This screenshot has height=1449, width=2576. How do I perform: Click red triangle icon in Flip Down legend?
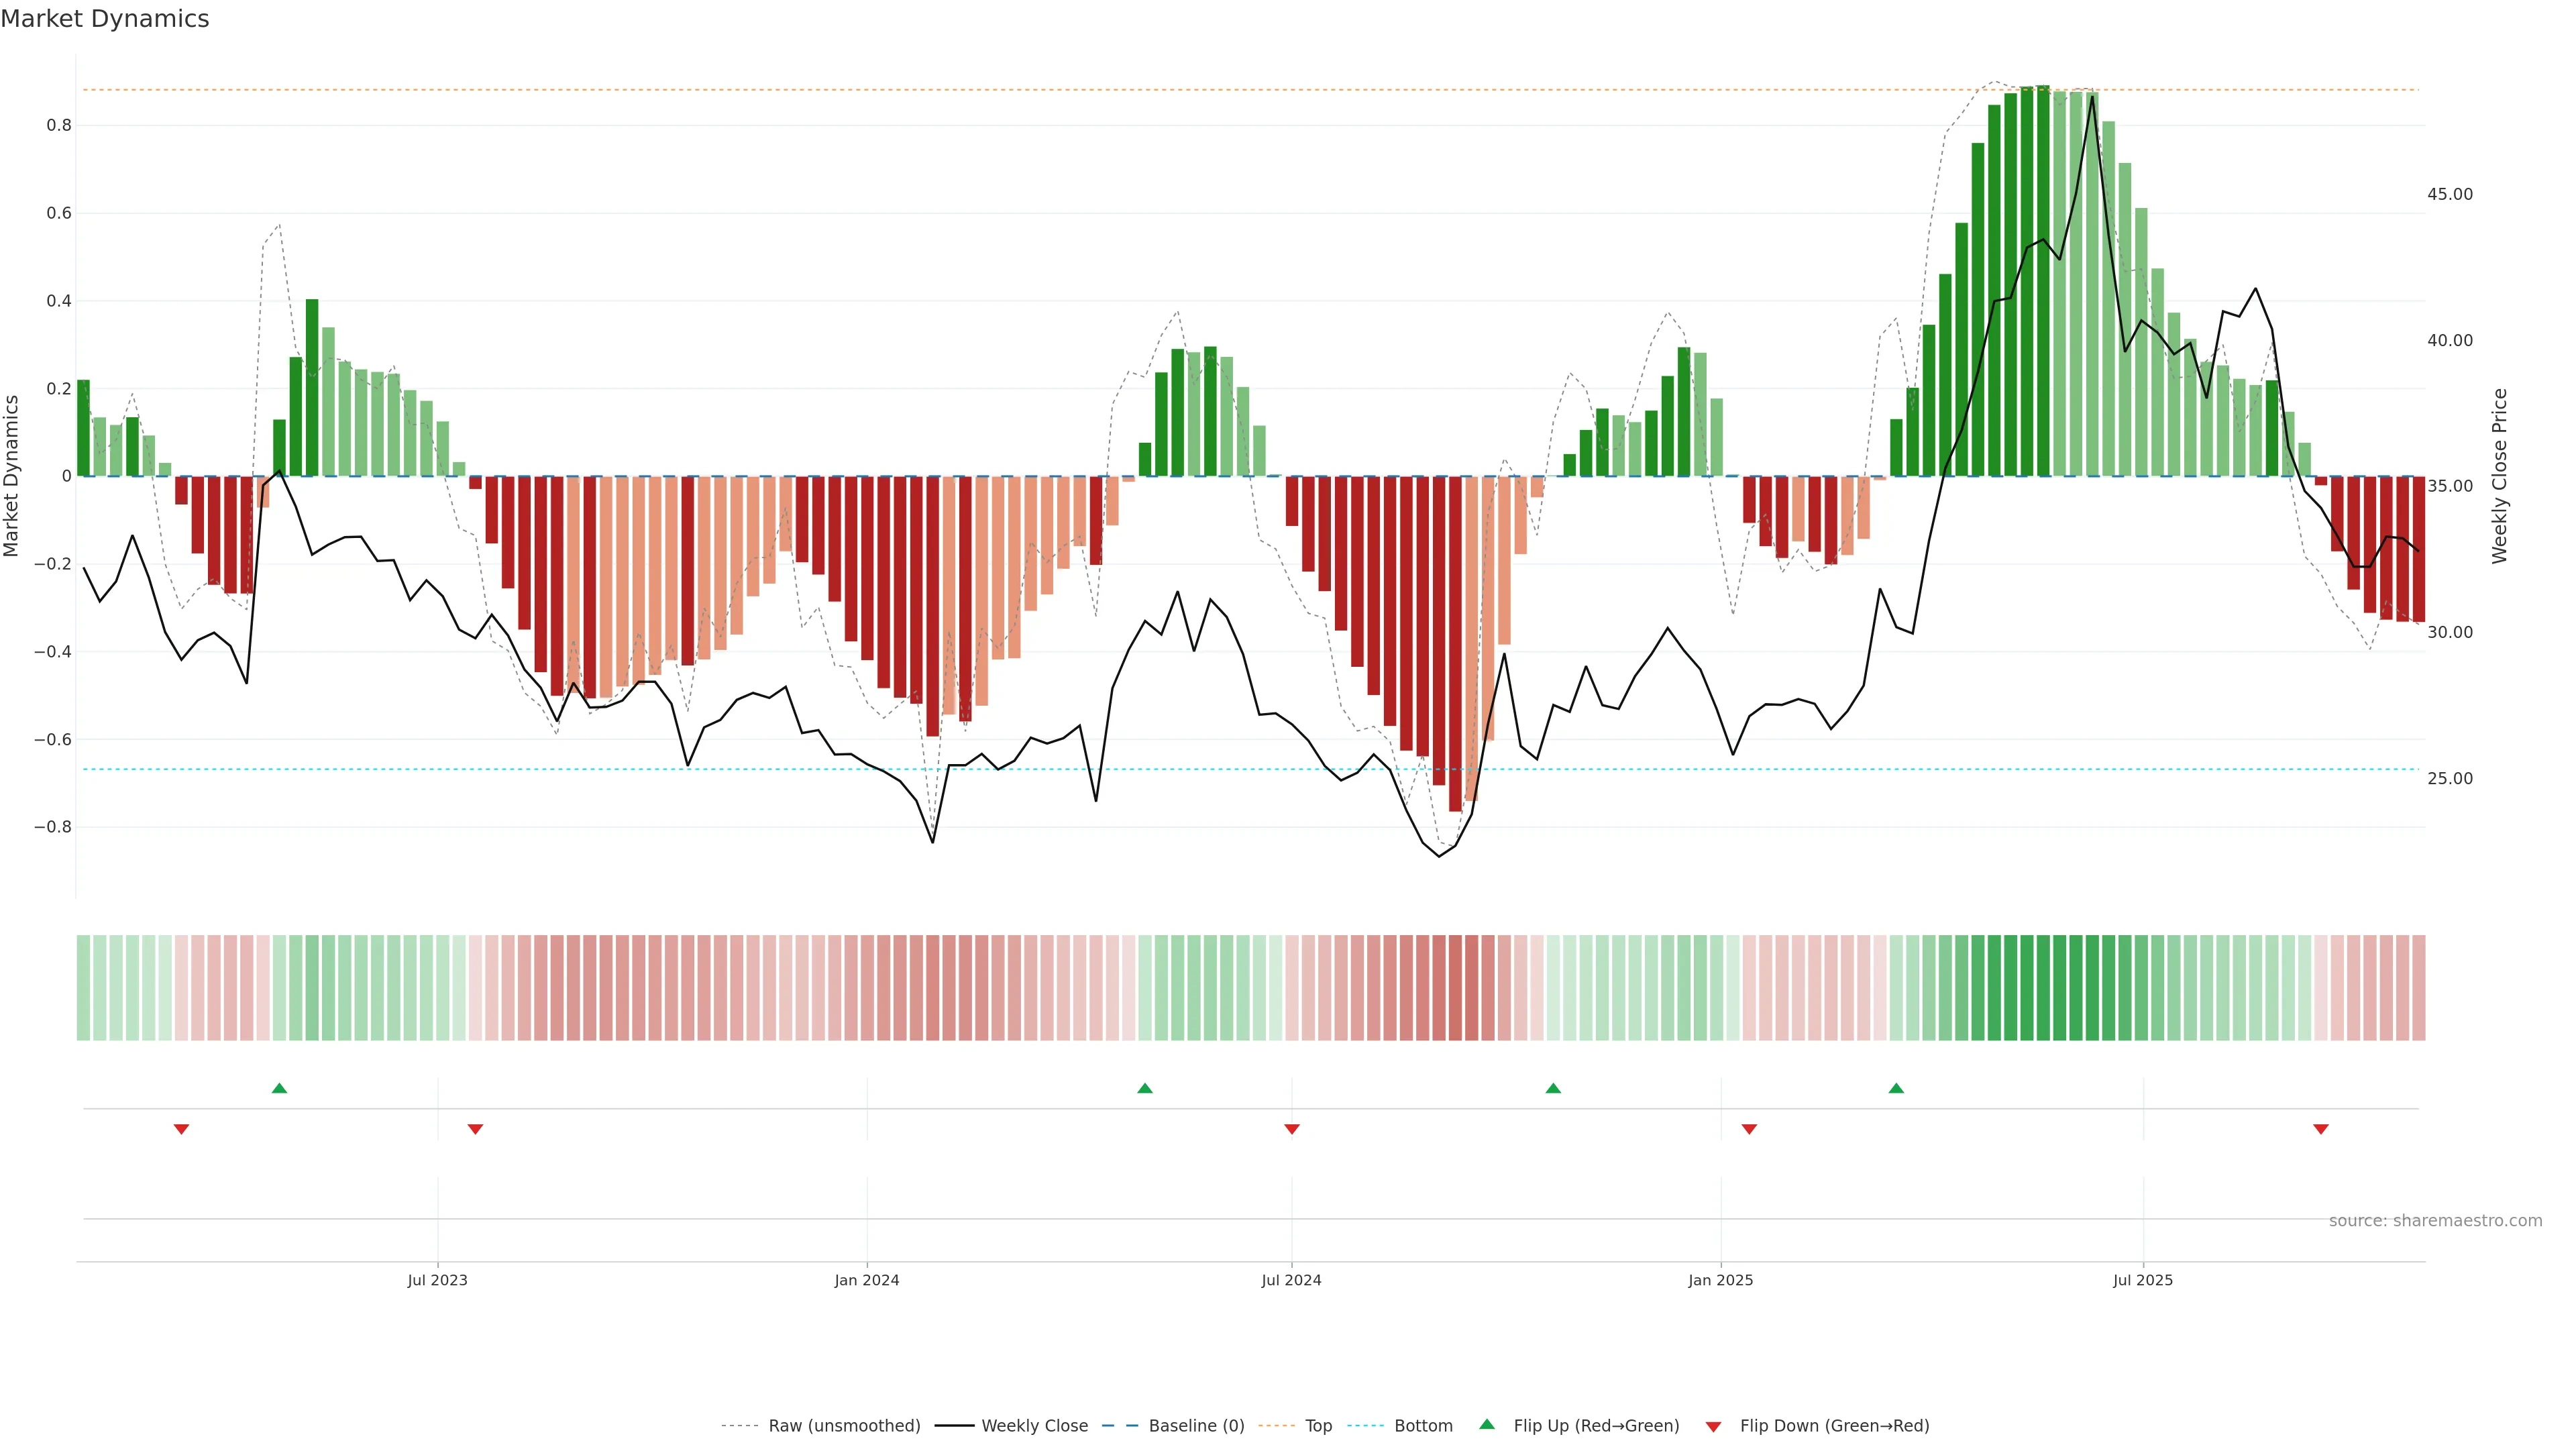click(1713, 1426)
